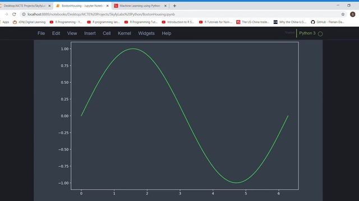This screenshot has width=359, height=201.
Task: Click the forward navigation arrow
Action: pyautogui.click(x=6, y=14)
